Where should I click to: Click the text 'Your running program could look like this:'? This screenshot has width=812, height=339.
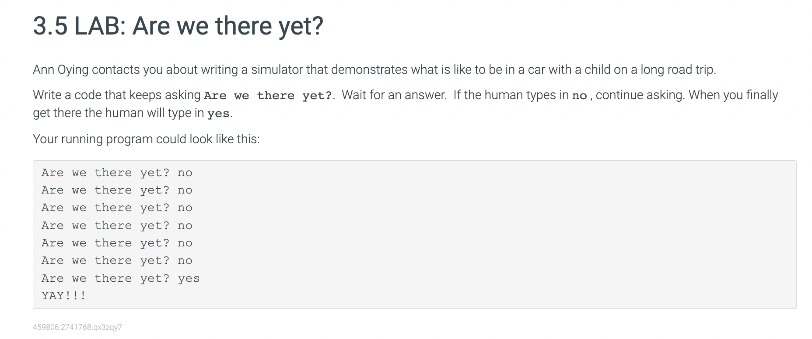pyautogui.click(x=146, y=139)
